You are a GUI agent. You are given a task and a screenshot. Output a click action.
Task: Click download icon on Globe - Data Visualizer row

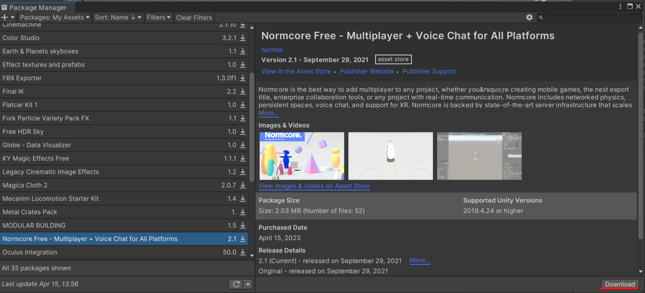tap(243, 145)
